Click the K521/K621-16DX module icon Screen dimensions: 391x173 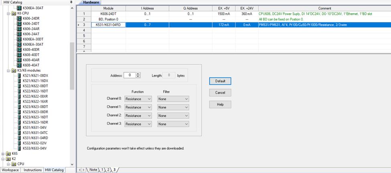(19, 81)
